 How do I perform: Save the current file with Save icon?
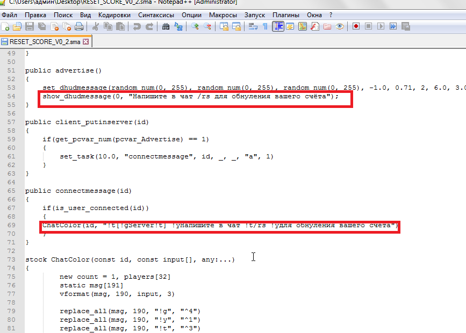[30, 27]
